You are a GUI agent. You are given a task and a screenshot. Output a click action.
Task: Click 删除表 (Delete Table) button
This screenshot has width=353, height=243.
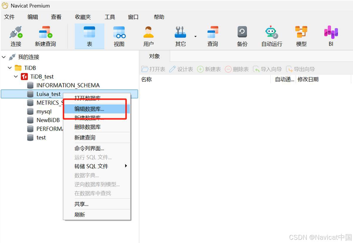(237, 69)
